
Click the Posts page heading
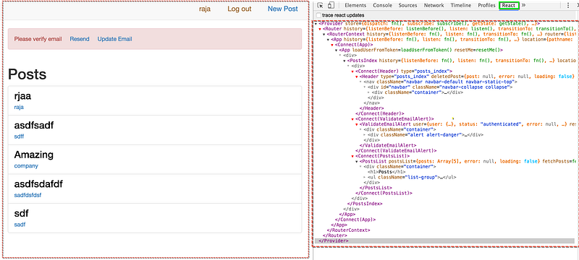pos(27,74)
